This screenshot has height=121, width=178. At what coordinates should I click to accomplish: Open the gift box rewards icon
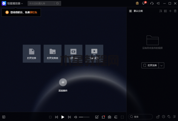click(137, 3)
